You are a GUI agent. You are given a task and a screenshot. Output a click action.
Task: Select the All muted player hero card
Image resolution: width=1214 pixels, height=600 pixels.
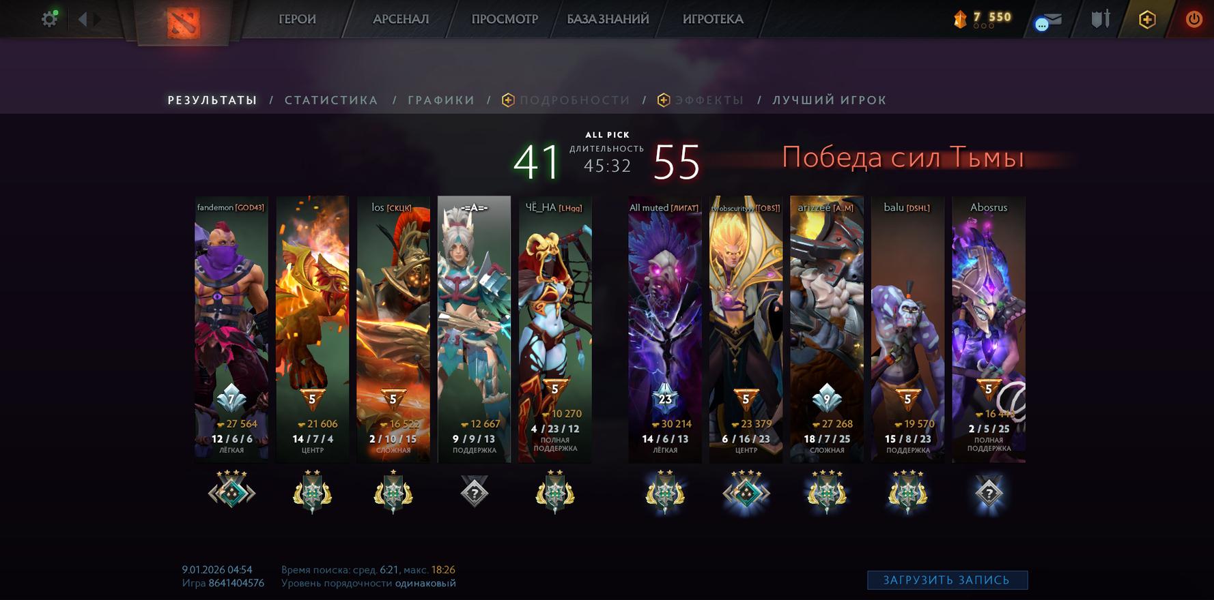(665, 329)
